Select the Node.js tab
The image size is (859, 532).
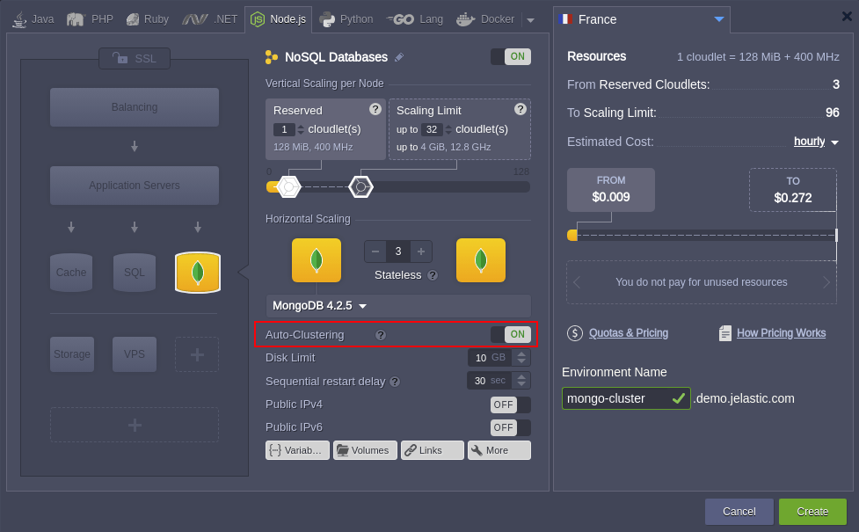point(279,19)
